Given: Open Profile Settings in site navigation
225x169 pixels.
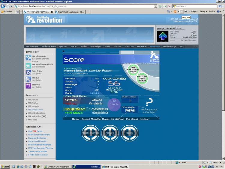Looking at the screenshot, I should (x=169, y=46).
